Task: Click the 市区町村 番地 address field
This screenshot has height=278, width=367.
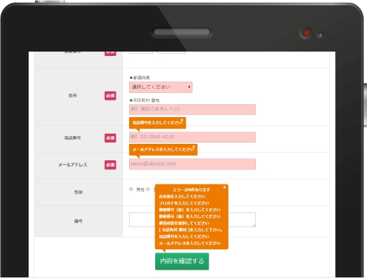Action: pyautogui.click(x=192, y=109)
